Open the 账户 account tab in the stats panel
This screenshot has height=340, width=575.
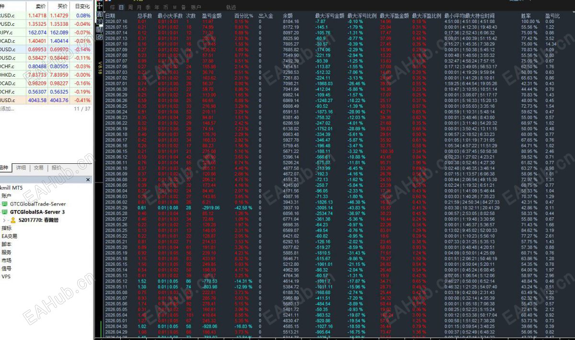pyautogui.click(x=196, y=8)
